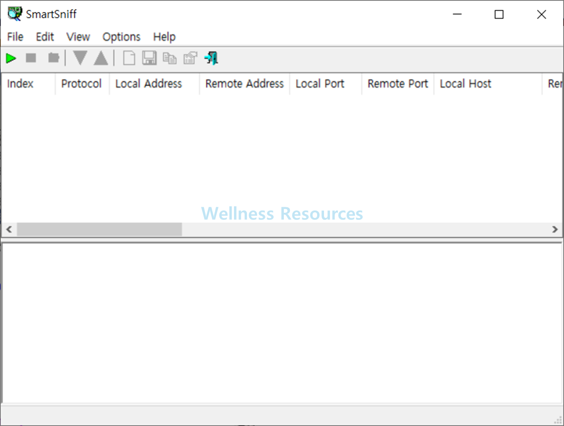Click the Copy selected items icon
The height and width of the screenshot is (426, 564).
(x=170, y=58)
